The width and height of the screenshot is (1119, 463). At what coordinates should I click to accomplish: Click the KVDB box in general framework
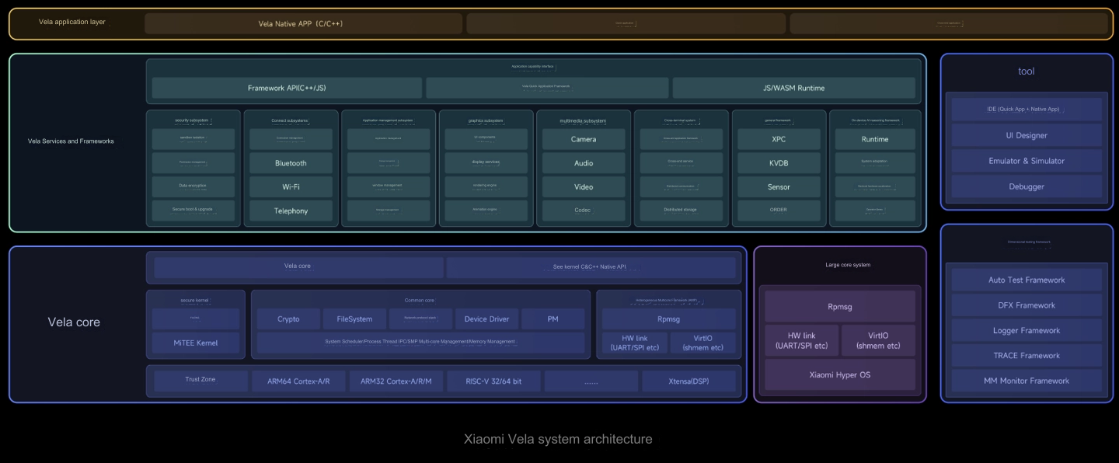click(779, 163)
